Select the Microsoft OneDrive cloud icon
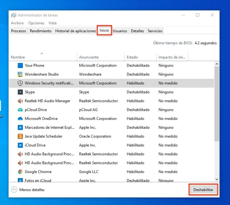The height and width of the screenshot is (205, 230). (x=20, y=118)
